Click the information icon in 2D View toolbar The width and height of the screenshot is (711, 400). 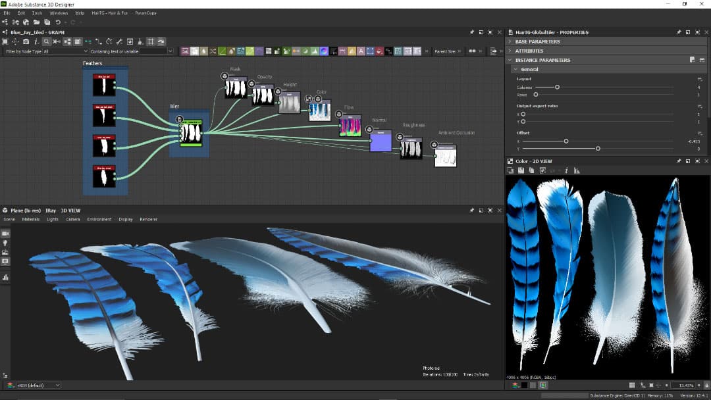(x=567, y=170)
